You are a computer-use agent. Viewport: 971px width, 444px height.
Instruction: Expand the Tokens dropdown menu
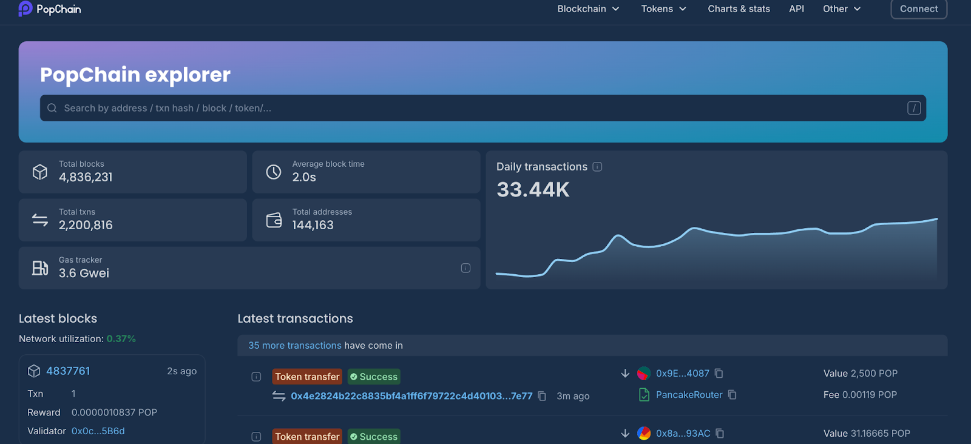tap(663, 9)
